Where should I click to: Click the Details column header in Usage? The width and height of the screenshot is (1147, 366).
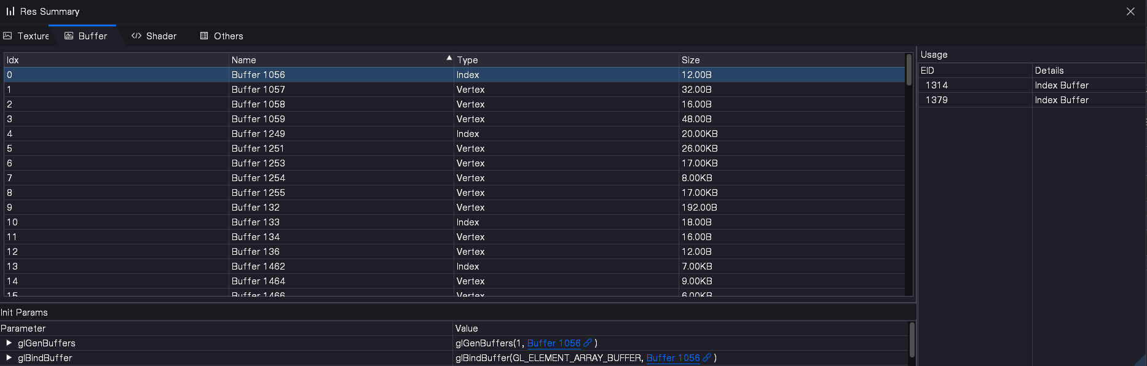click(1089, 71)
